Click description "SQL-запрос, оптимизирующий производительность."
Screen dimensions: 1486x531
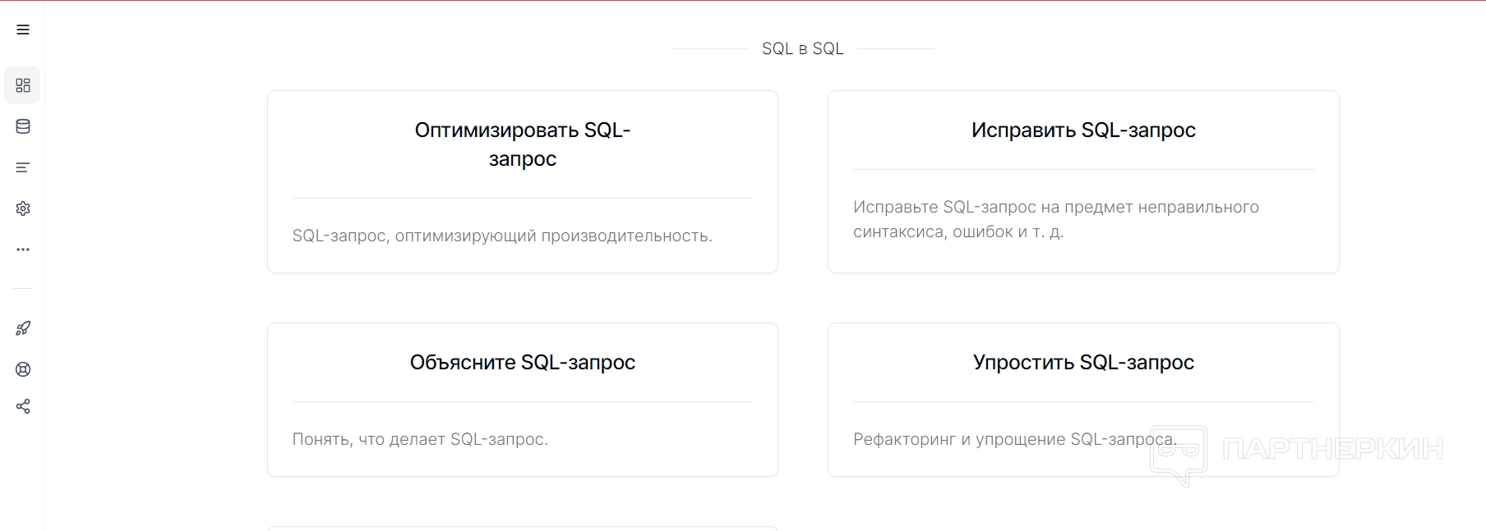pos(501,236)
